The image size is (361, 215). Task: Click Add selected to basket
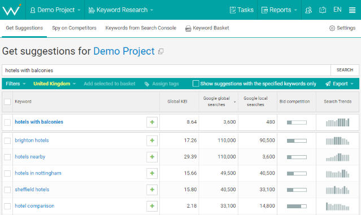pyautogui.click(x=110, y=84)
